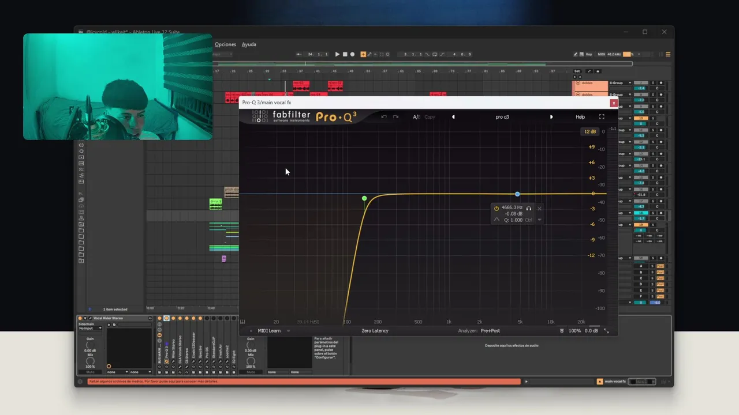Click the main vocal fx track label

tap(615, 382)
